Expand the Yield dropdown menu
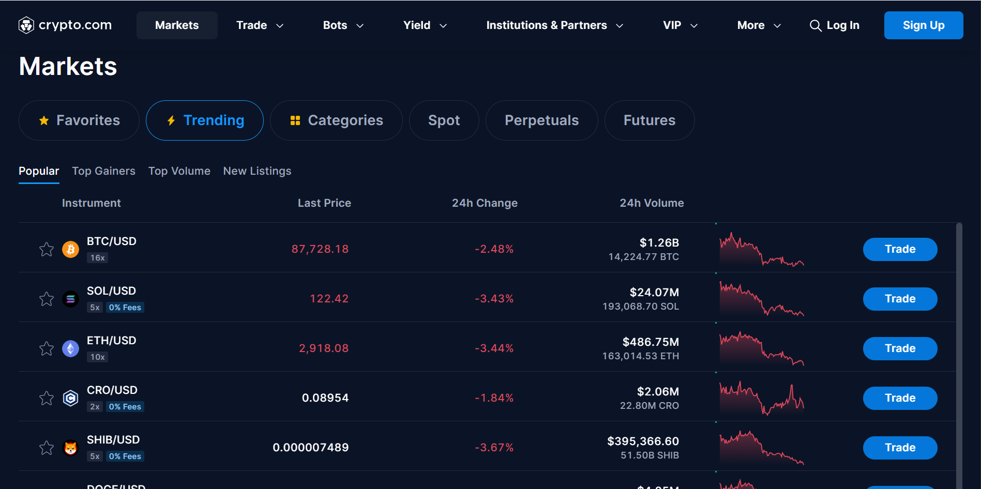Screen dimensions: 981x489 425,25
